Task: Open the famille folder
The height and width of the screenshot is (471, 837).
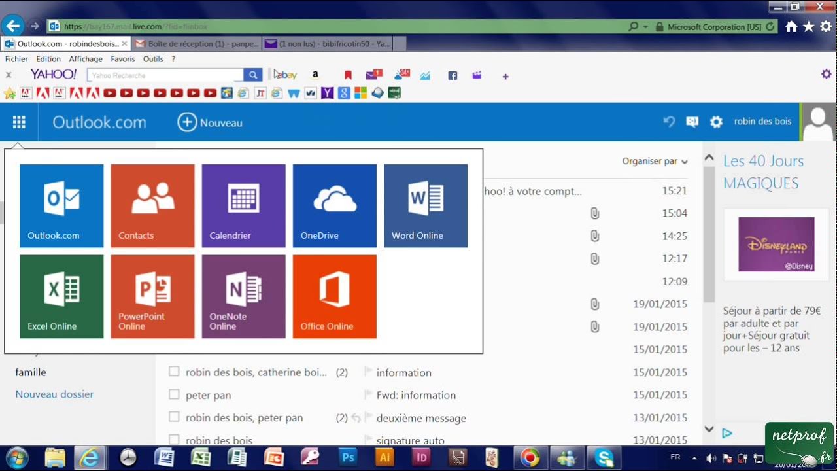Action: click(x=31, y=372)
